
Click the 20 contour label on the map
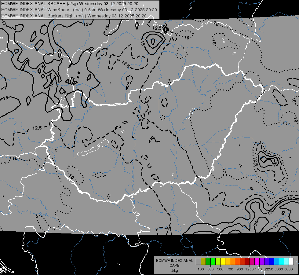click(256, 222)
